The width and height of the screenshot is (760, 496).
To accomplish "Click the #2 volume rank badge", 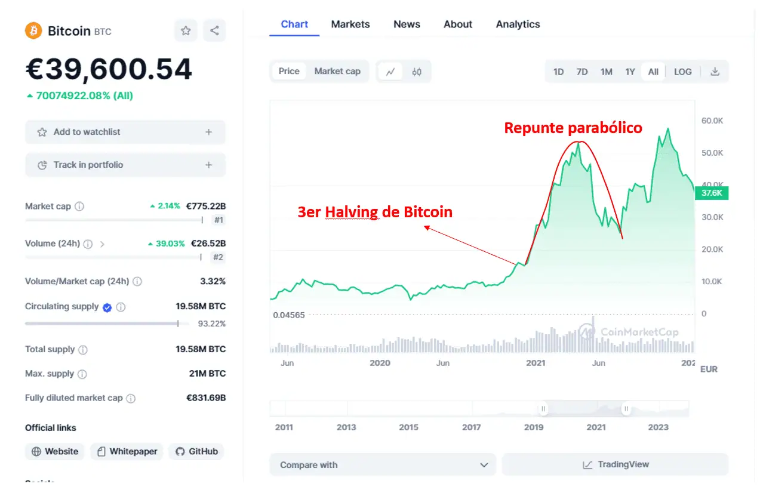I will [219, 257].
